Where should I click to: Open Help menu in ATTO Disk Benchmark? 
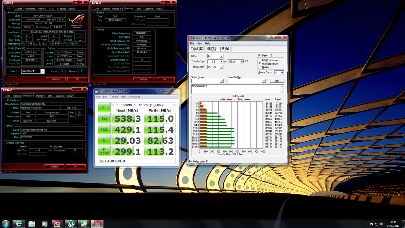208,44
